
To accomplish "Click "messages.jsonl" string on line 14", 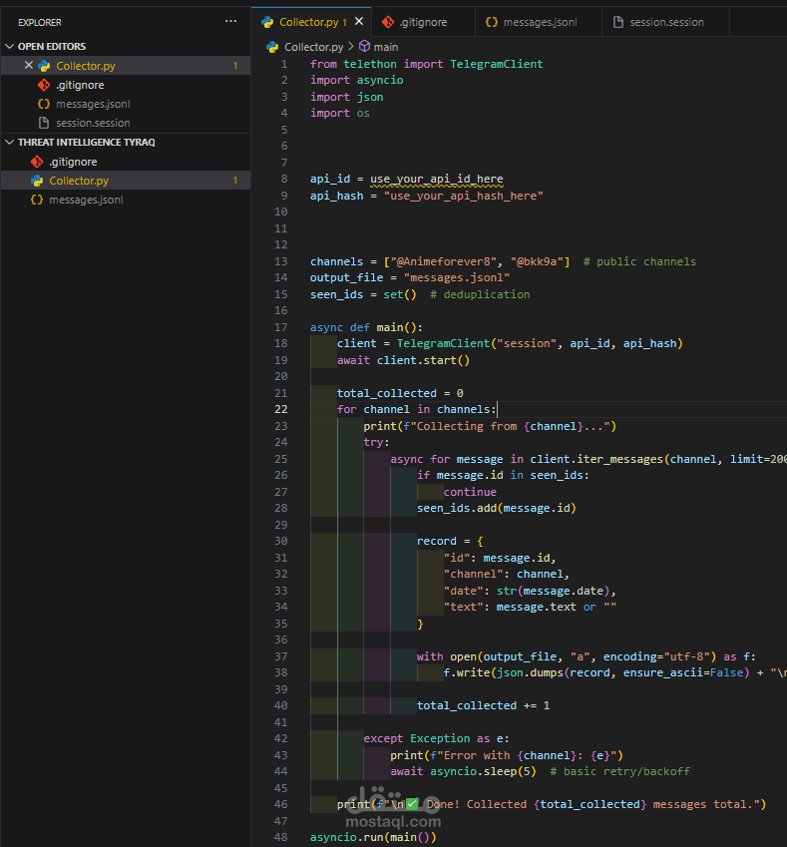I will tap(457, 277).
